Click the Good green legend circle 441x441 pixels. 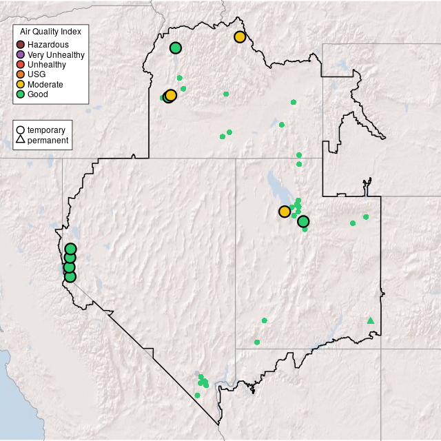tap(21, 94)
